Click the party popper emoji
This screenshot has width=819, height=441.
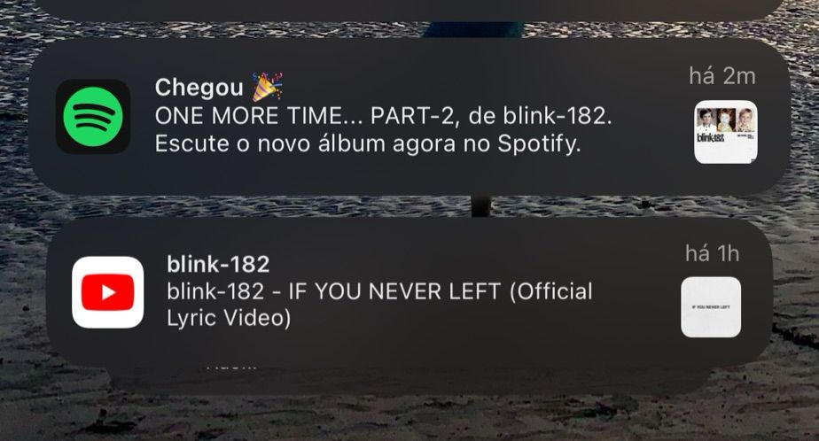click(x=267, y=87)
